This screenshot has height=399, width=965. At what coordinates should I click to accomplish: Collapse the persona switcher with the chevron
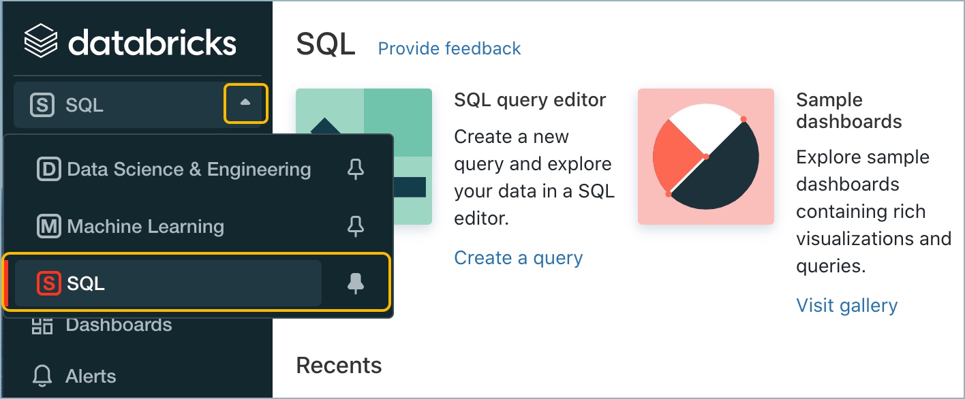click(245, 103)
